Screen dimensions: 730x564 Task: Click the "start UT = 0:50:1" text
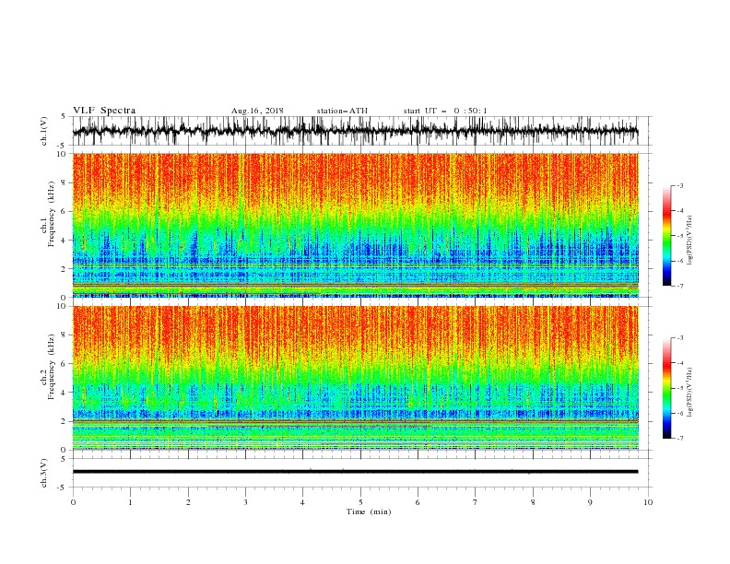[445, 111]
